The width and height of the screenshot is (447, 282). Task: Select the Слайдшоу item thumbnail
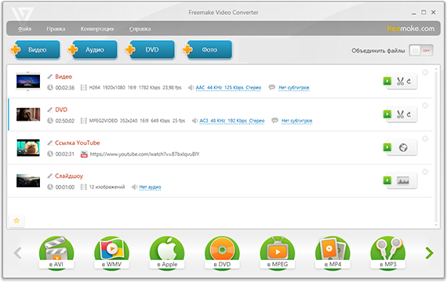click(28, 181)
